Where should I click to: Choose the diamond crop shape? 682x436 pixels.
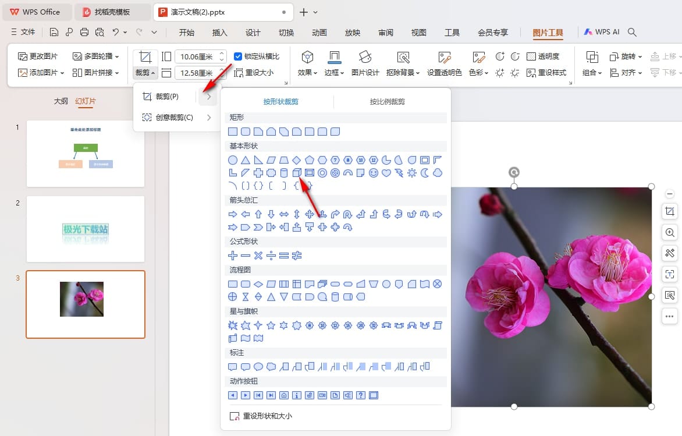click(297, 160)
